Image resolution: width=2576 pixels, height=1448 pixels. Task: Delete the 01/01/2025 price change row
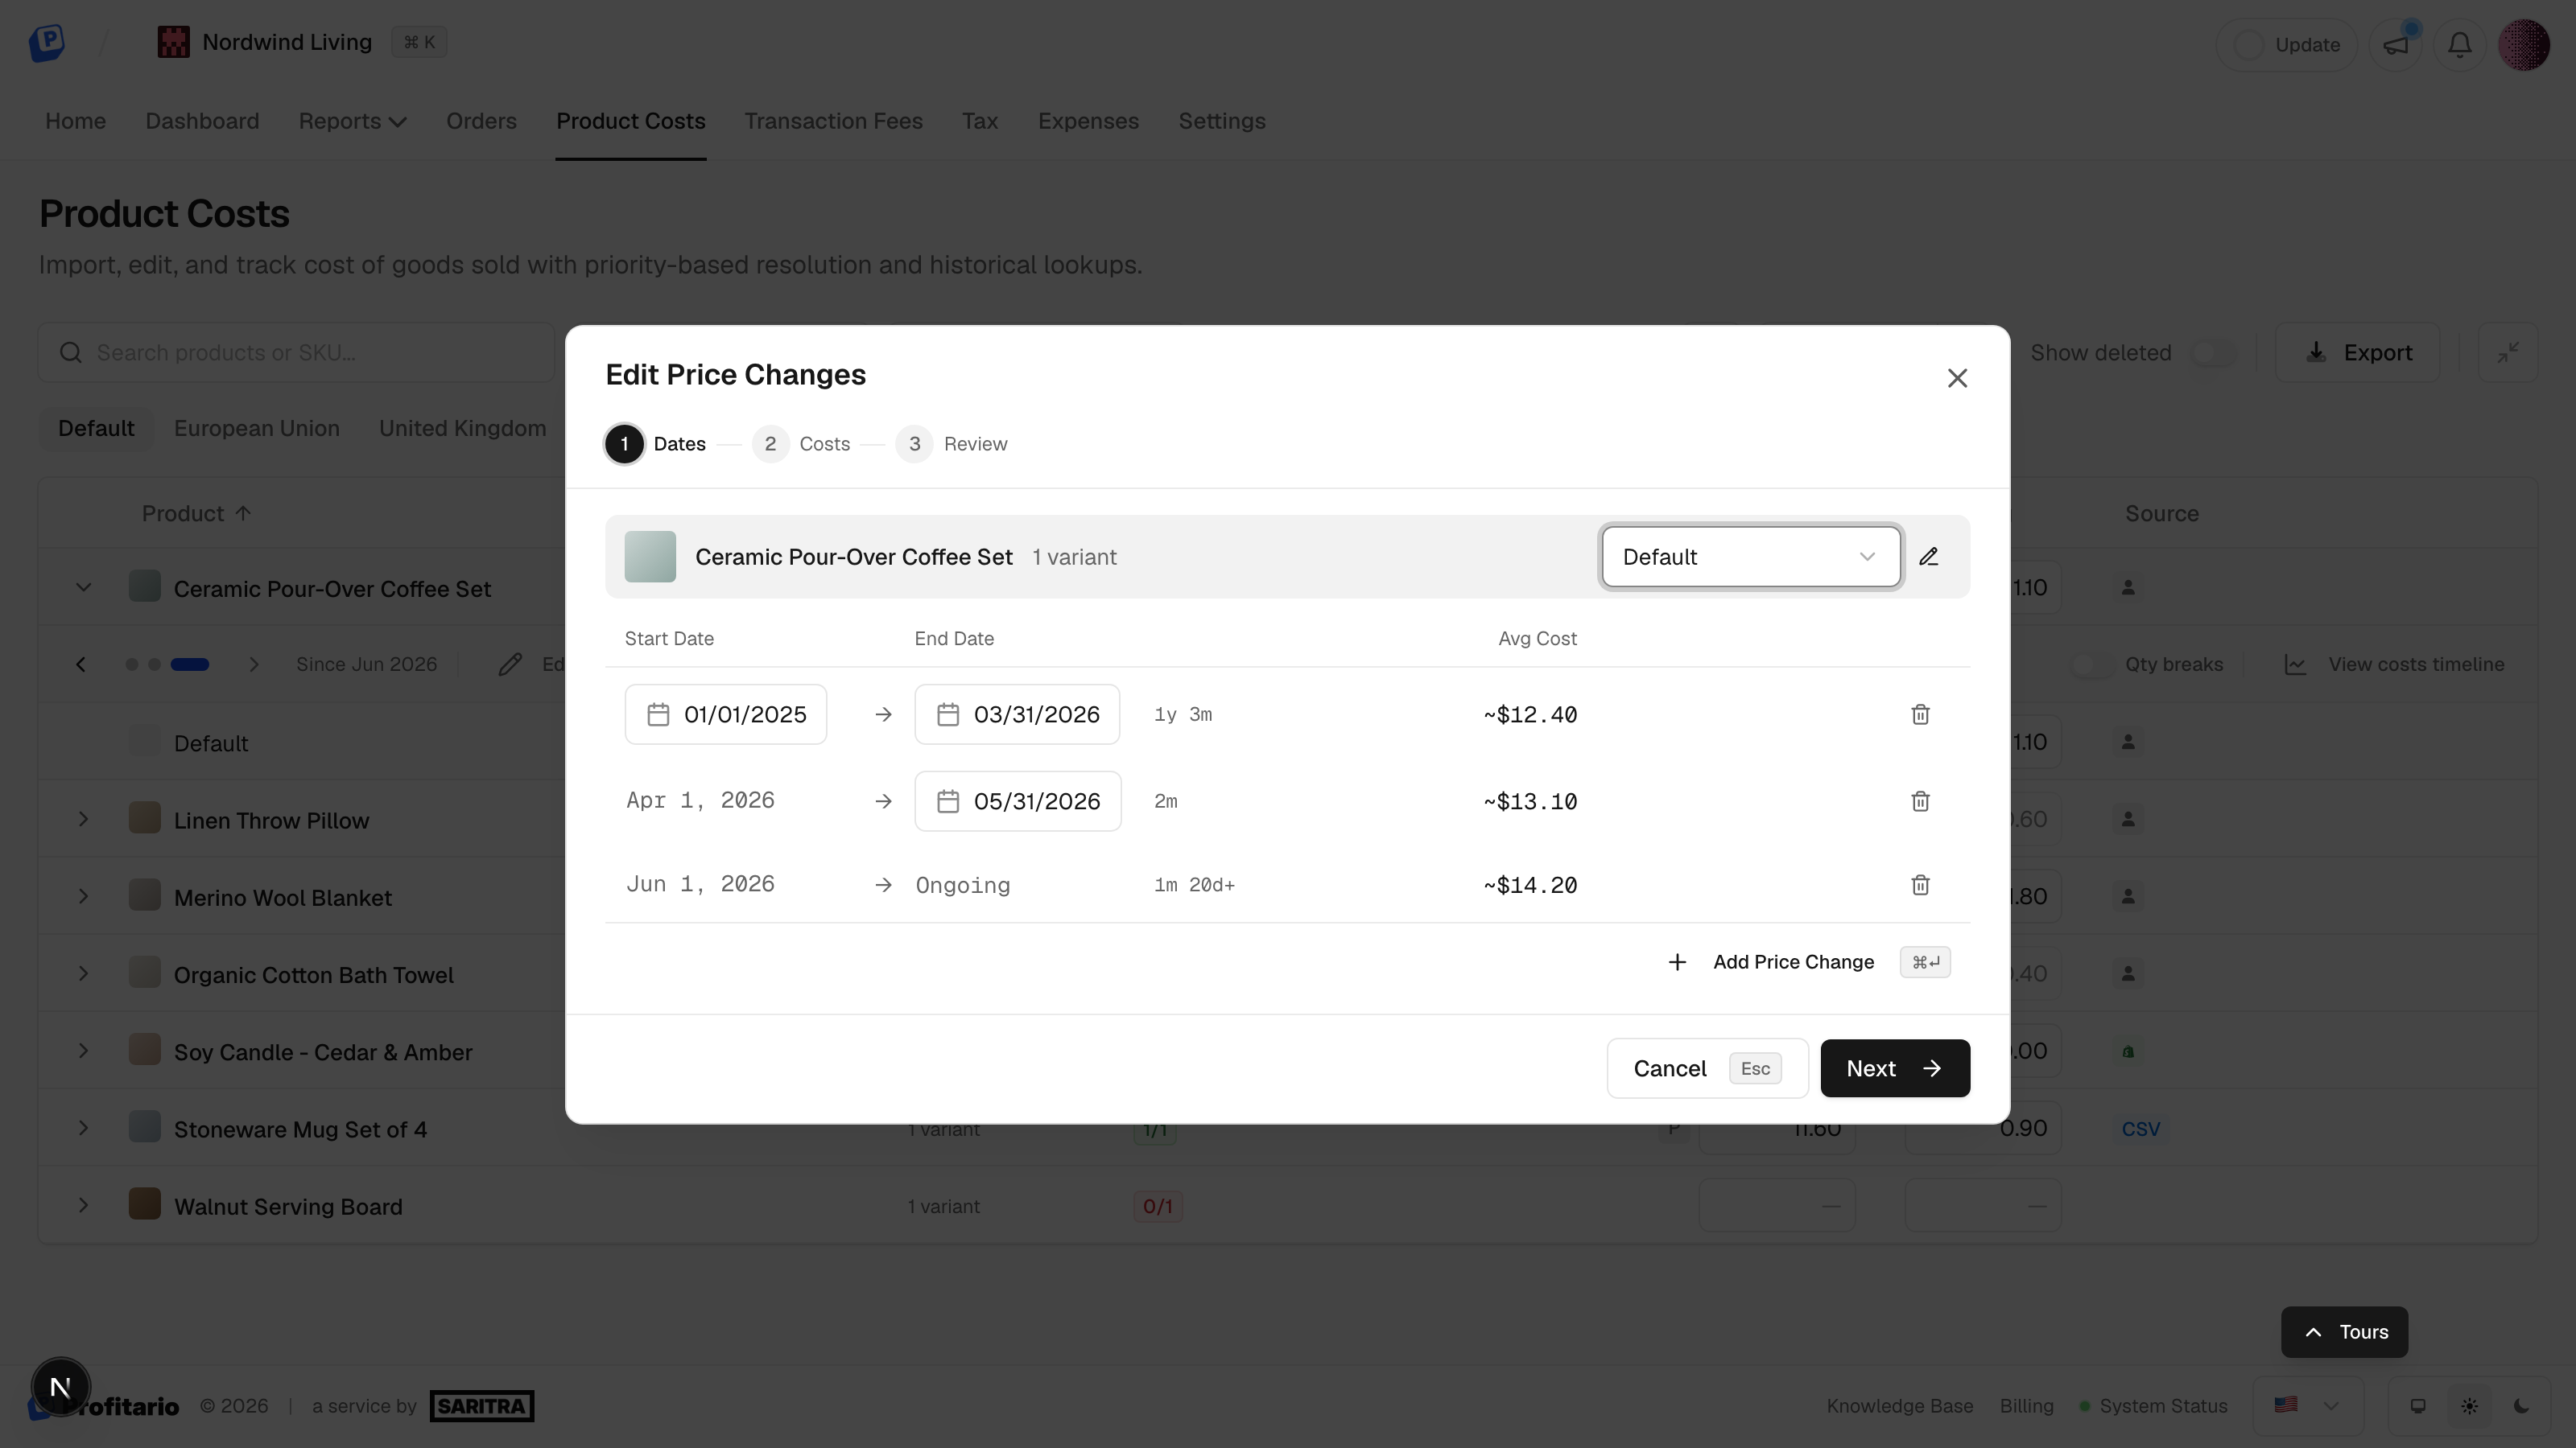pyautogui.click(x=1920, y=714)
